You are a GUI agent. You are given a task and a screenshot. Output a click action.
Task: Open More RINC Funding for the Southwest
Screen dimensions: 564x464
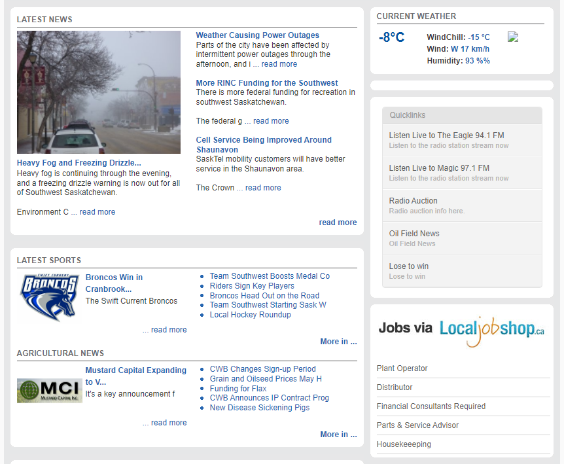coord(266,82)
